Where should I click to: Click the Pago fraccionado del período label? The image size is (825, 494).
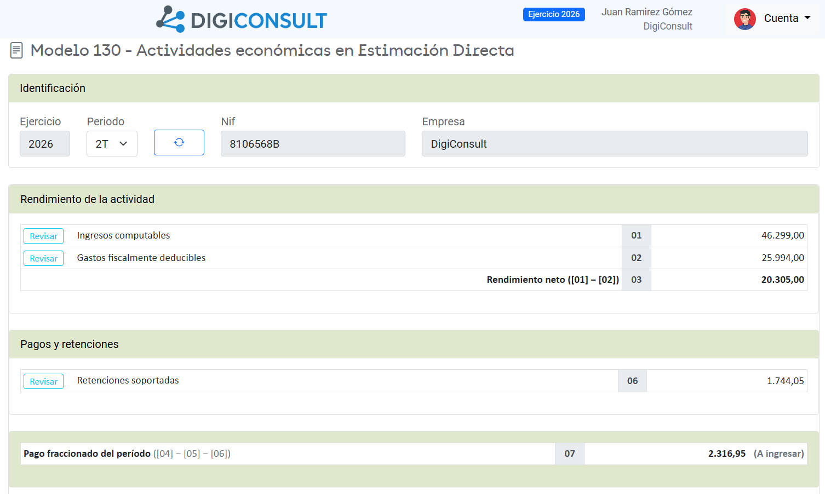point(87,454)
